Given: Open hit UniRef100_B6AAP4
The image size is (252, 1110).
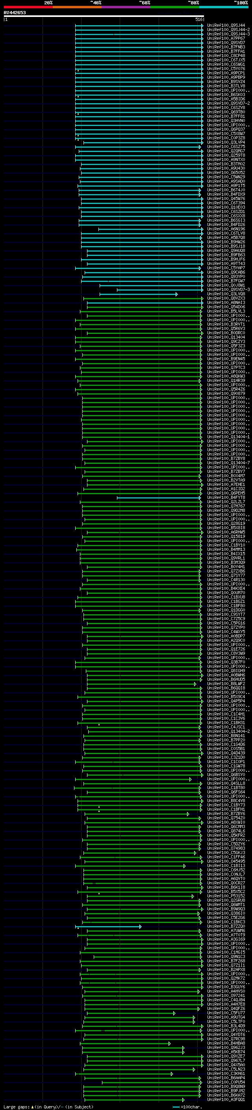Looking at the screenshot, I should pos(226,1078).
